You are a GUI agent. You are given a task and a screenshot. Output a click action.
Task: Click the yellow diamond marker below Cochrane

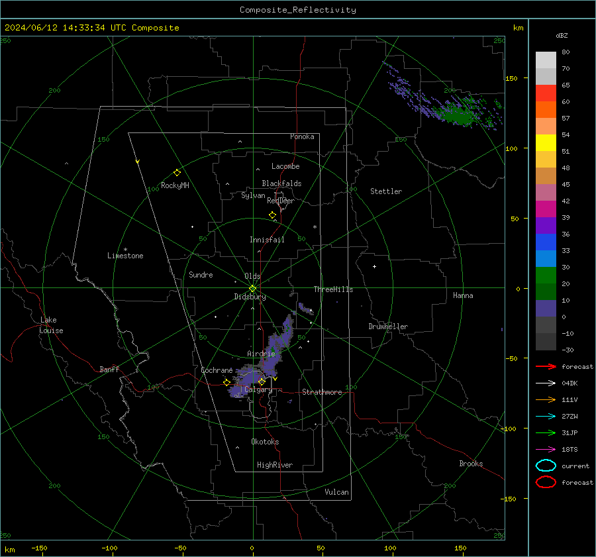coord(227,382)
